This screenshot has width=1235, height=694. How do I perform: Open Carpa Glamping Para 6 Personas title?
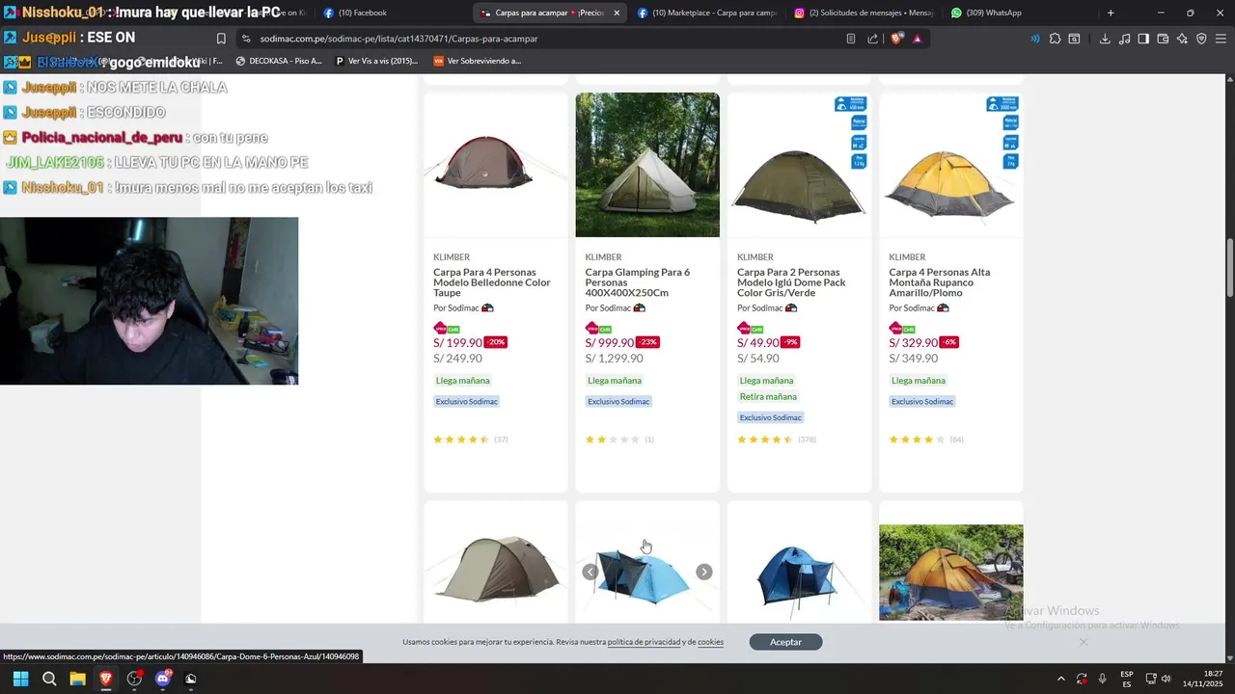[x=637, y=282]
